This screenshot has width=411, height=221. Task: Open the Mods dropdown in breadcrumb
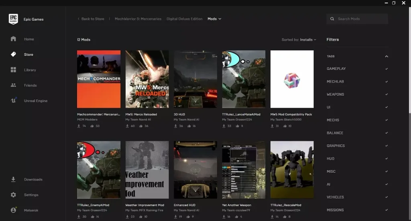click(x=214, y=19)
